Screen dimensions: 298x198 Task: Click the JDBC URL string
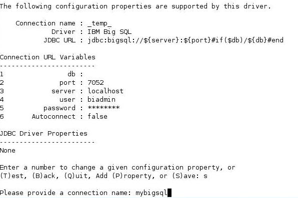point(185,40)
